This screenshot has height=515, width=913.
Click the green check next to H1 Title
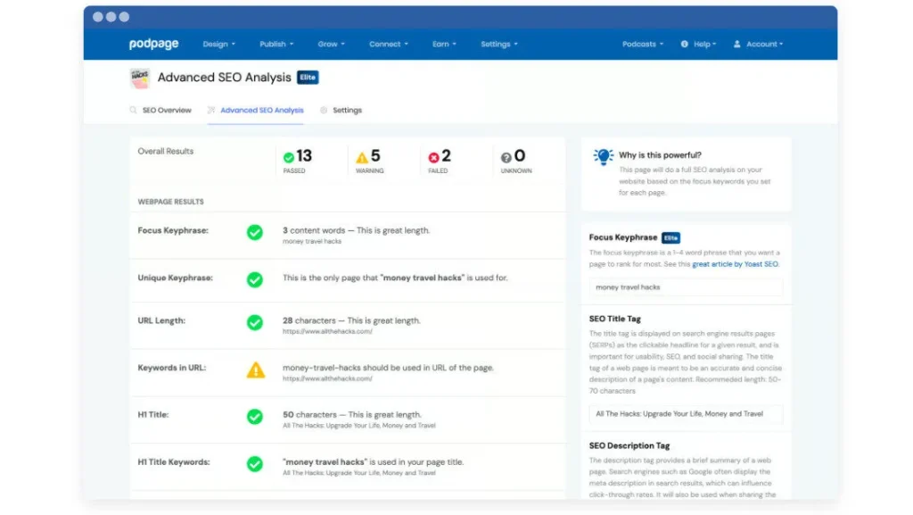pos(255,414)
